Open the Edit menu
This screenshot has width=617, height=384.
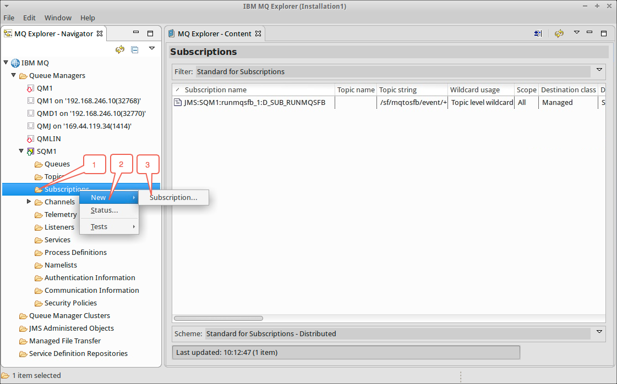point(29,18)
